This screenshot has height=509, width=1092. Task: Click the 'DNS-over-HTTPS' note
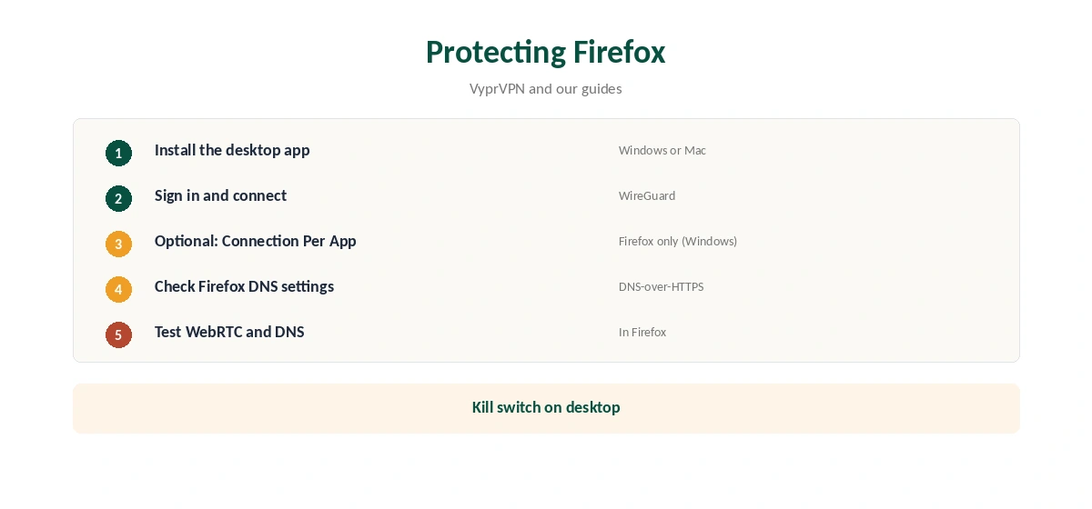pos(662,286)
